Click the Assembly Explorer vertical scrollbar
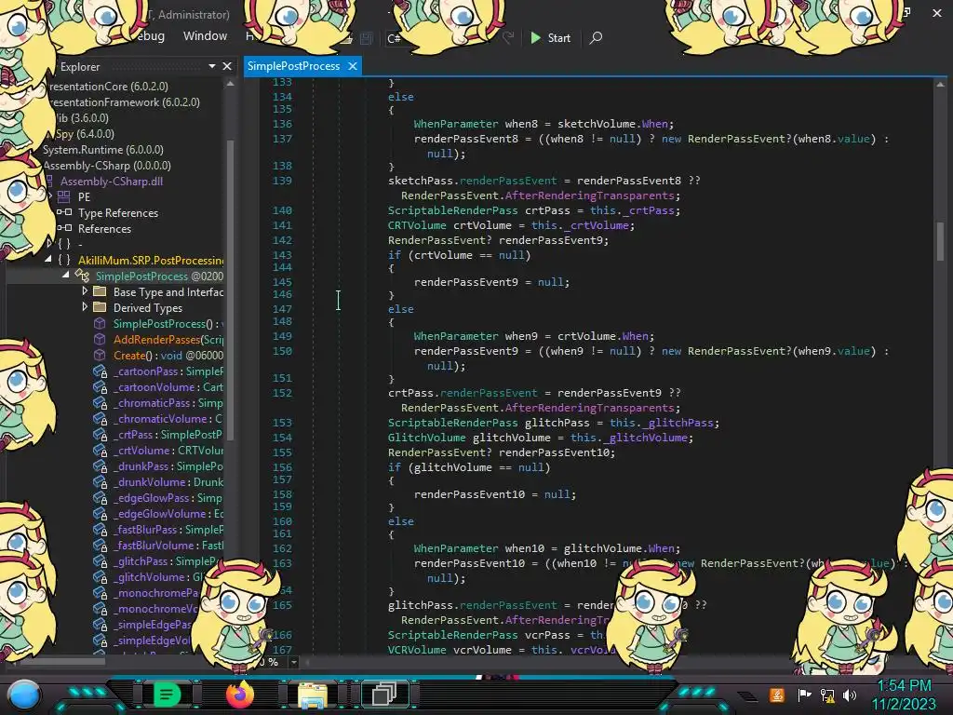 pos(231,289)
